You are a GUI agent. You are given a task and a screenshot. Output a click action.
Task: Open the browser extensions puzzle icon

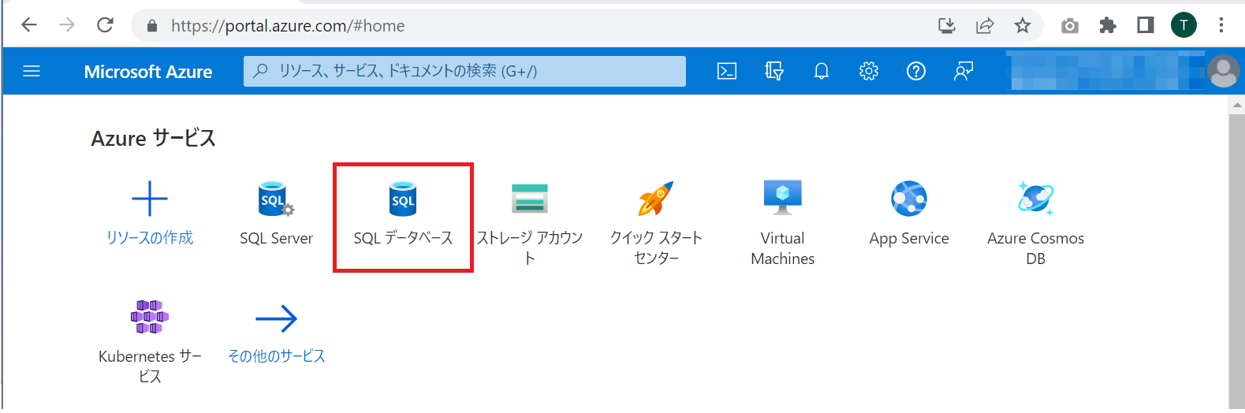click(1108, 26)
